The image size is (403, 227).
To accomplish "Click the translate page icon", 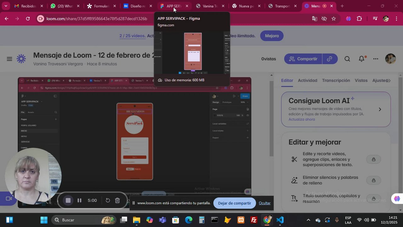I will pyautogui.click(x=315, y=19).
